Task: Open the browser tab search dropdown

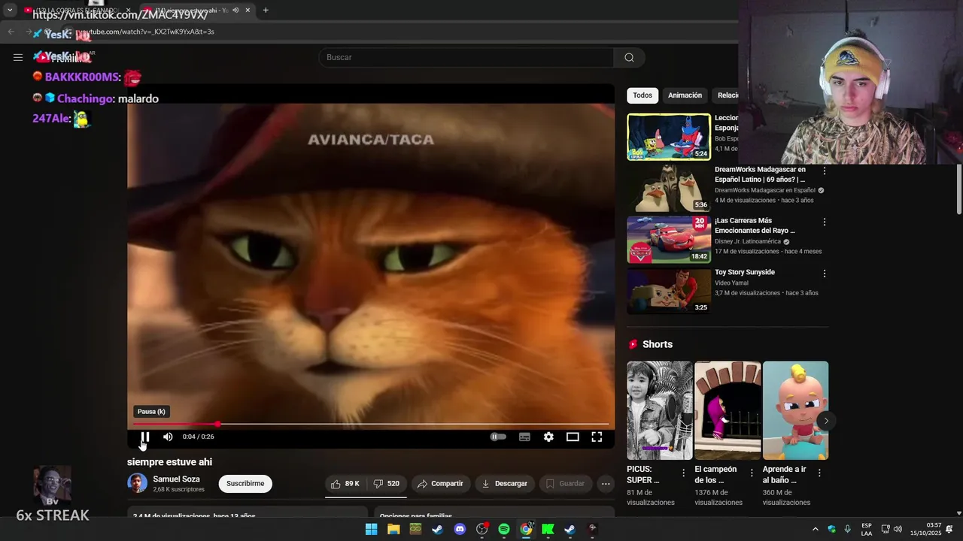Action: 10,10
